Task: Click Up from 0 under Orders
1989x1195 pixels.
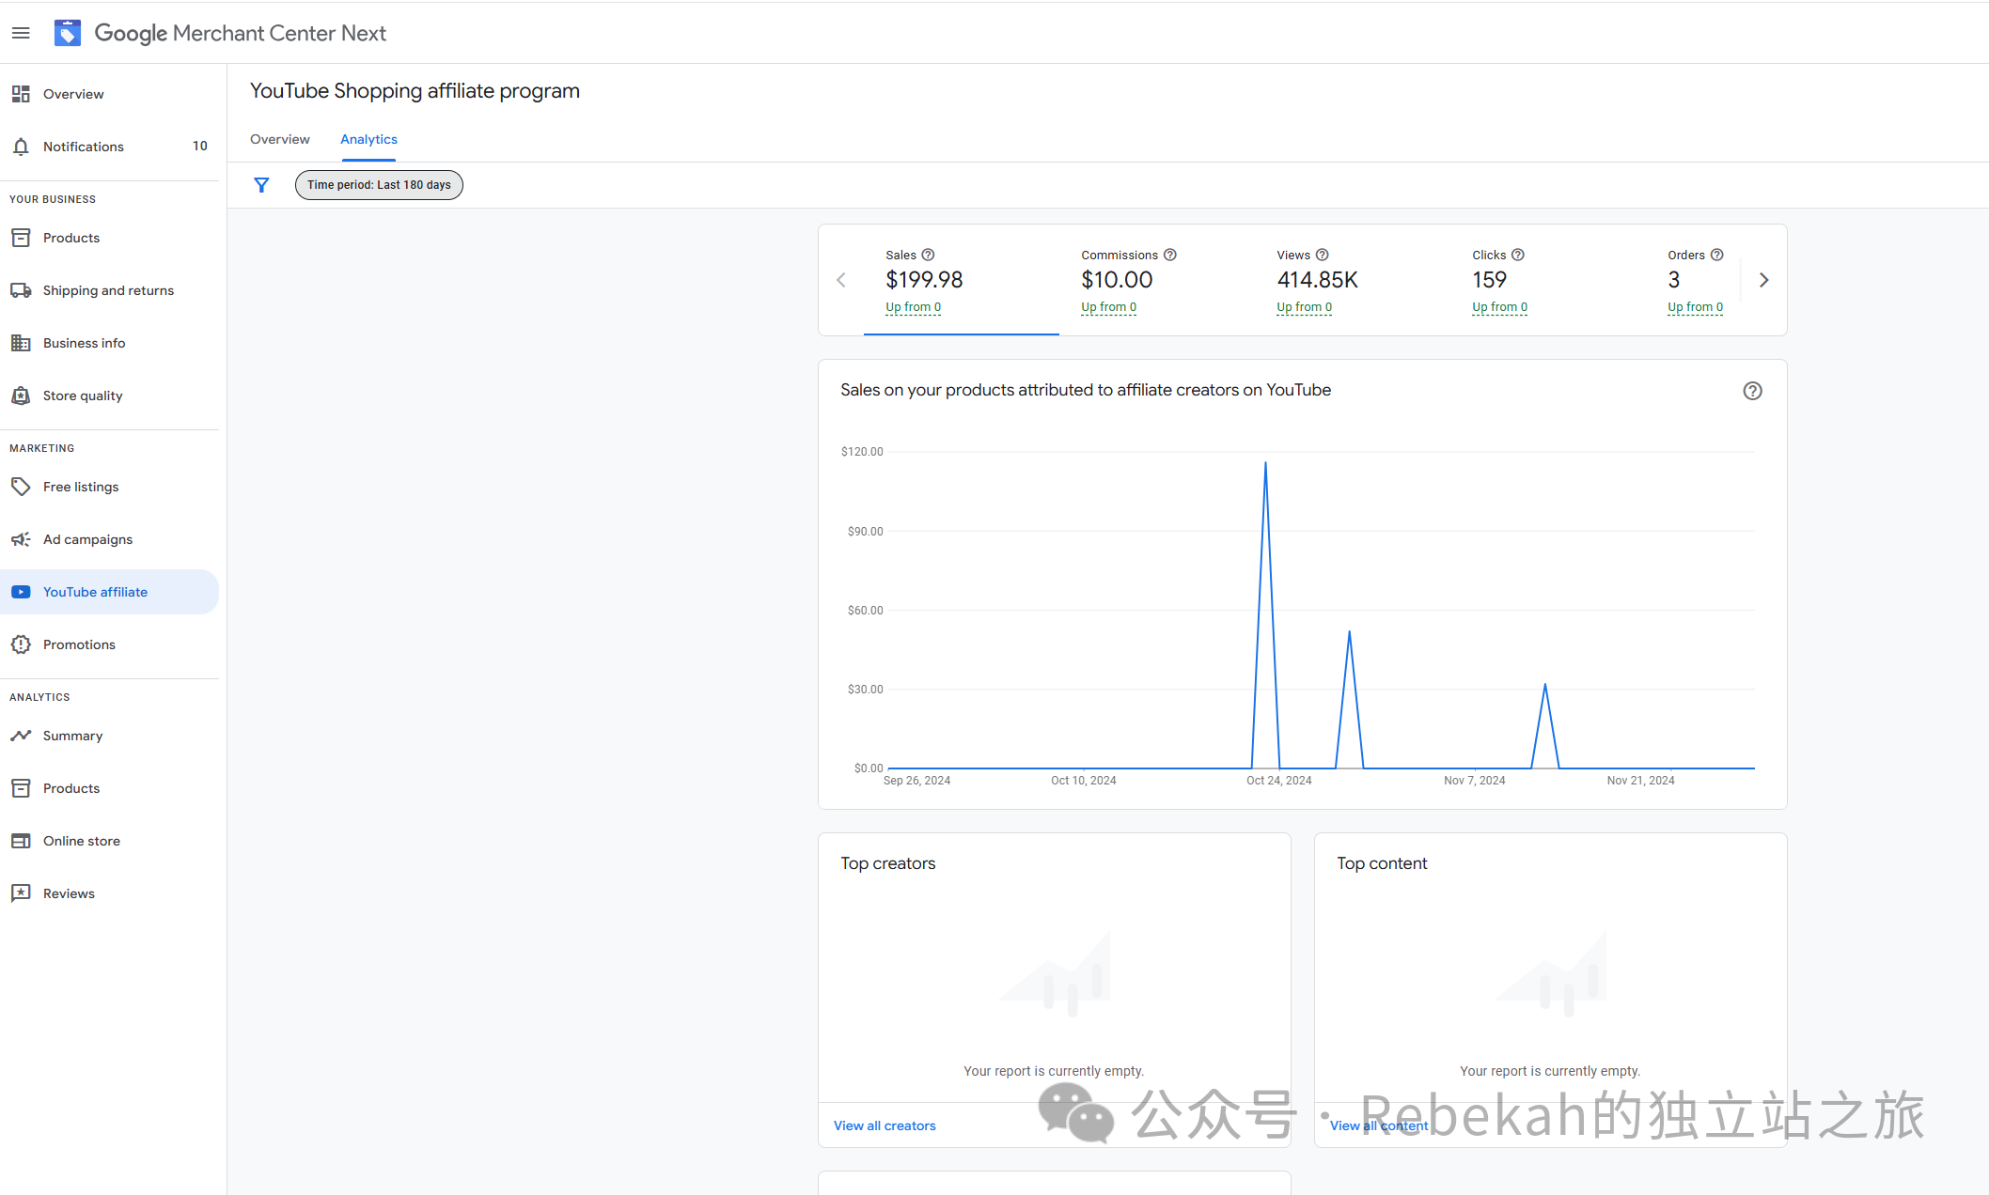Action: pyautogui.click(x=1695, y=307)
